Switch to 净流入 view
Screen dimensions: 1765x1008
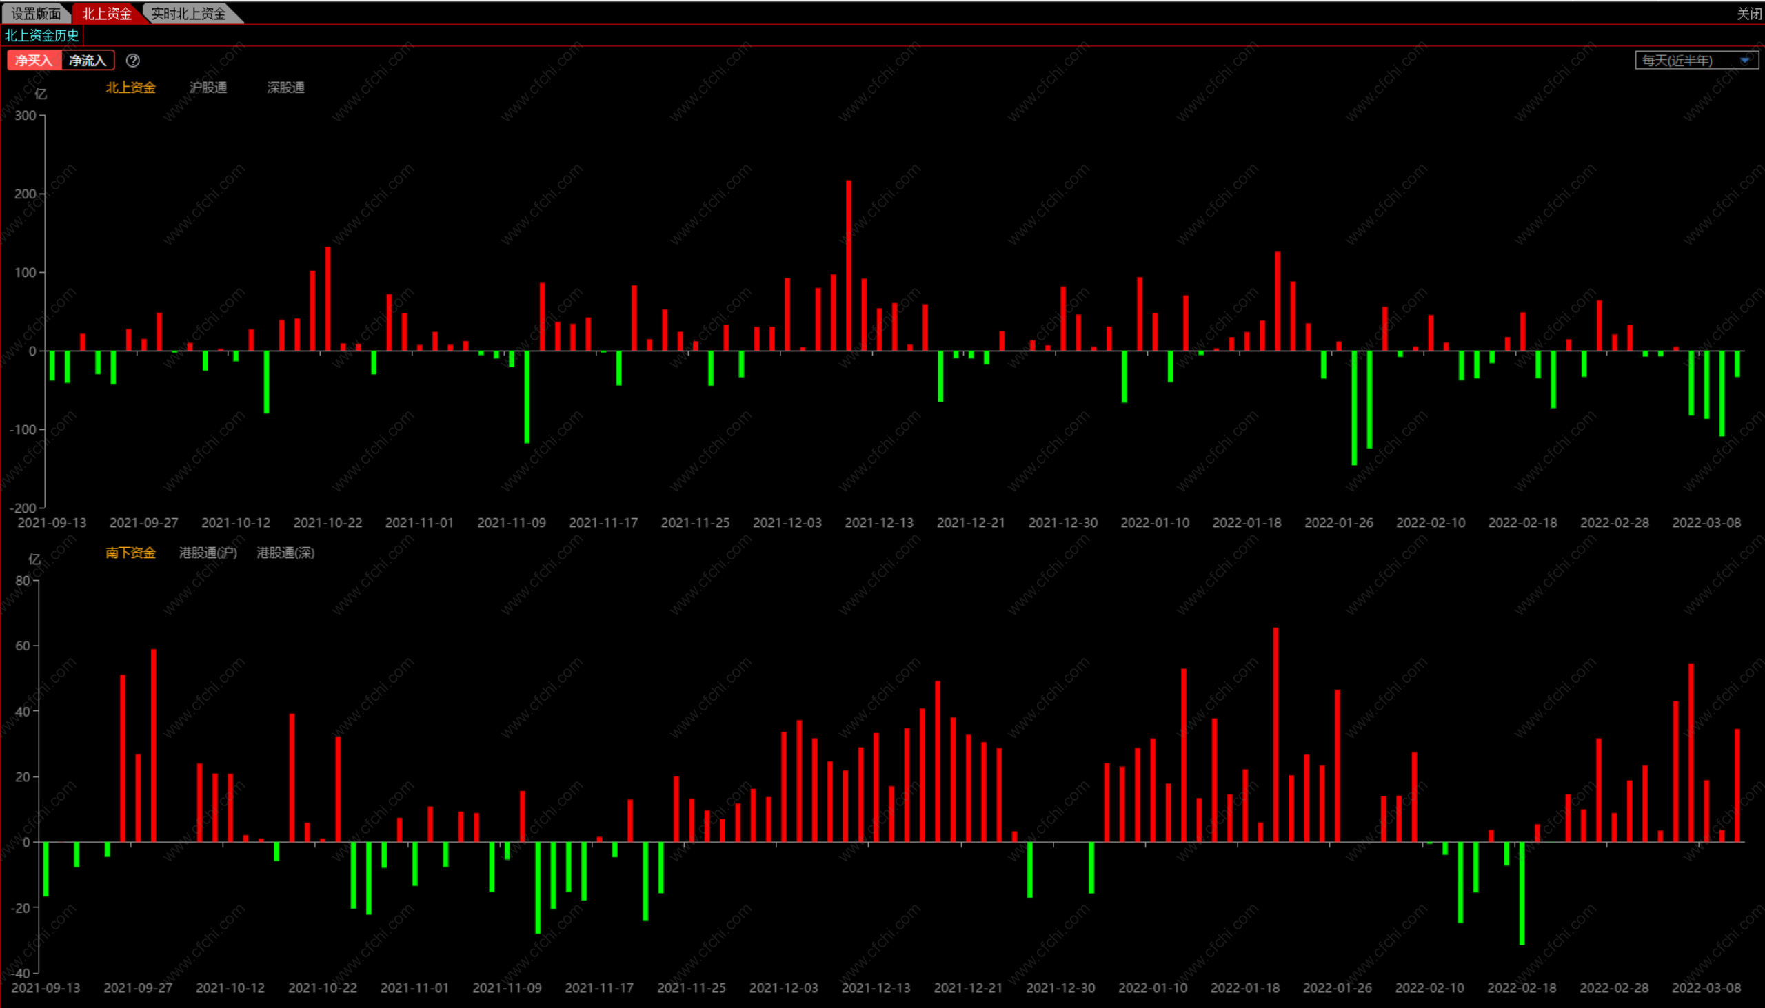click(88, 61)
